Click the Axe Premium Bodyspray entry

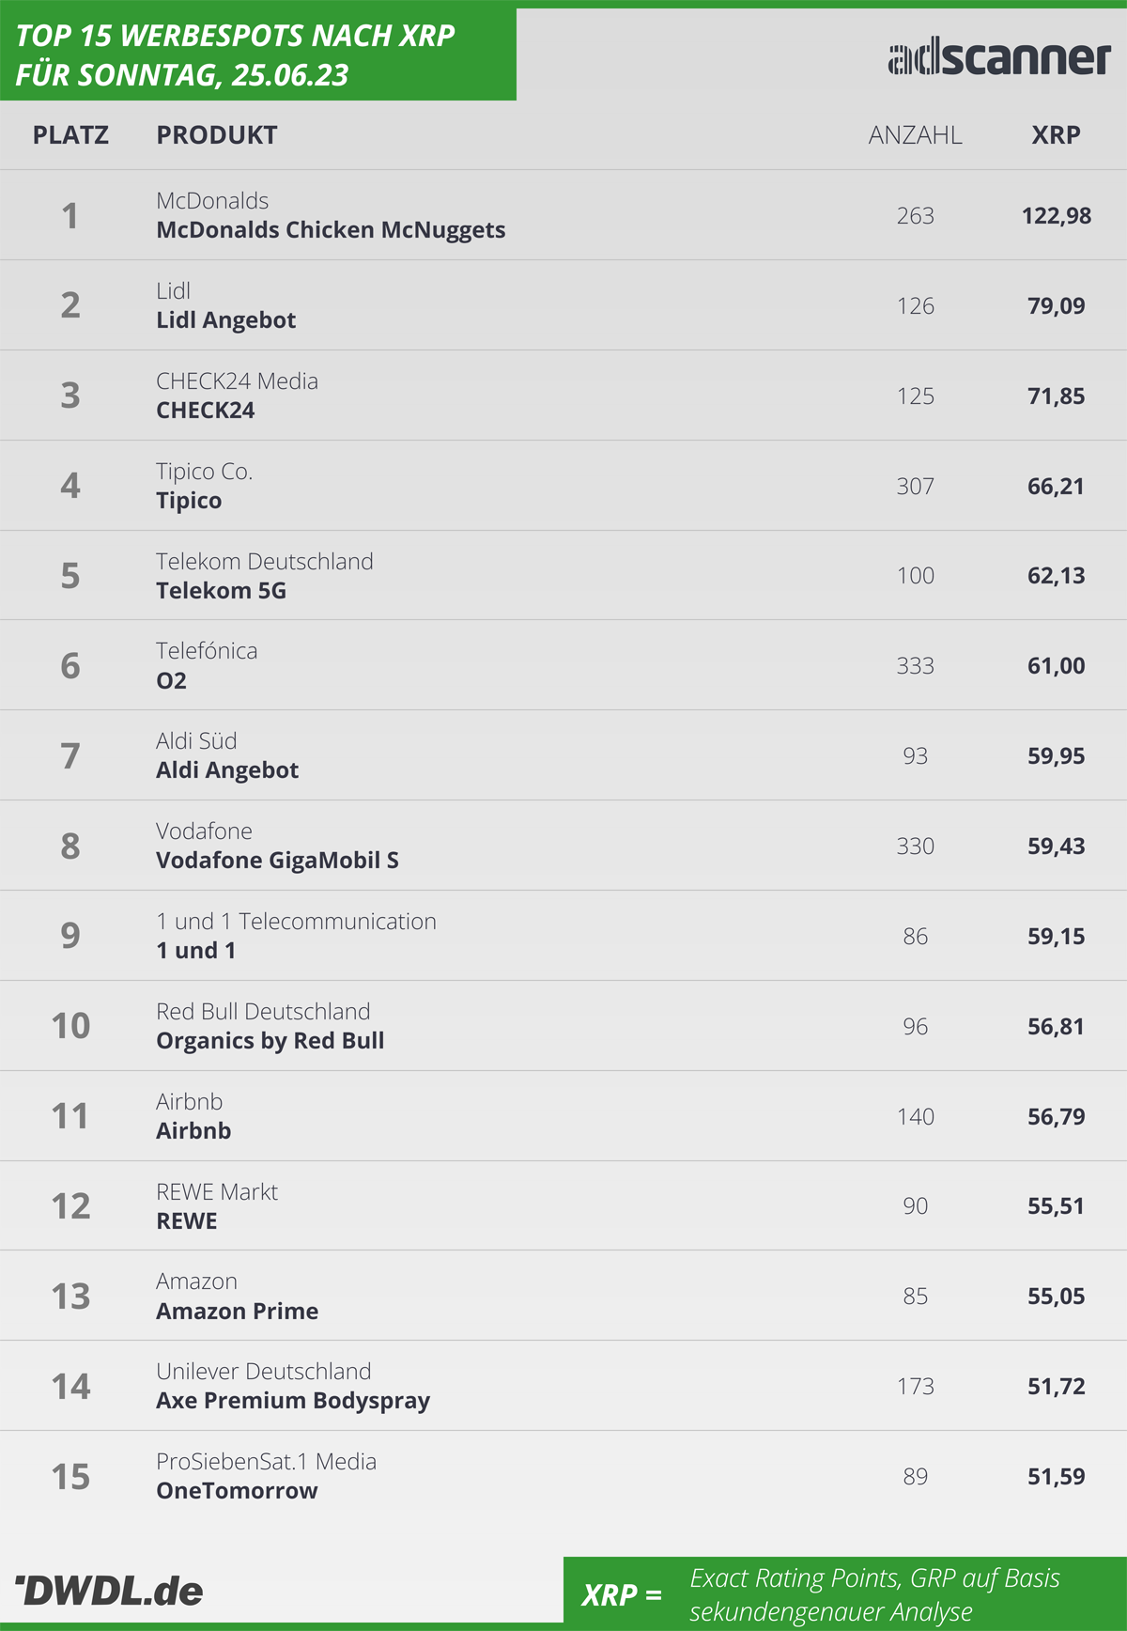point(293,1401)
